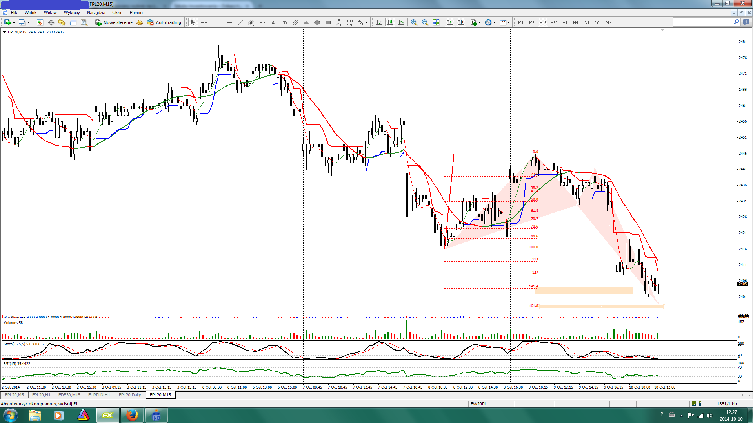Click the zoom out magnifier icon
The width and height of the screenshot is (753, 423).
click(x=425, y=22)
